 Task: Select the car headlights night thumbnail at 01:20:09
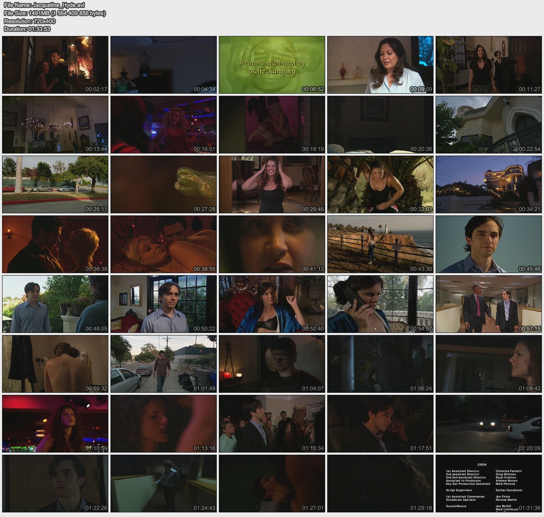coord(489,424)
